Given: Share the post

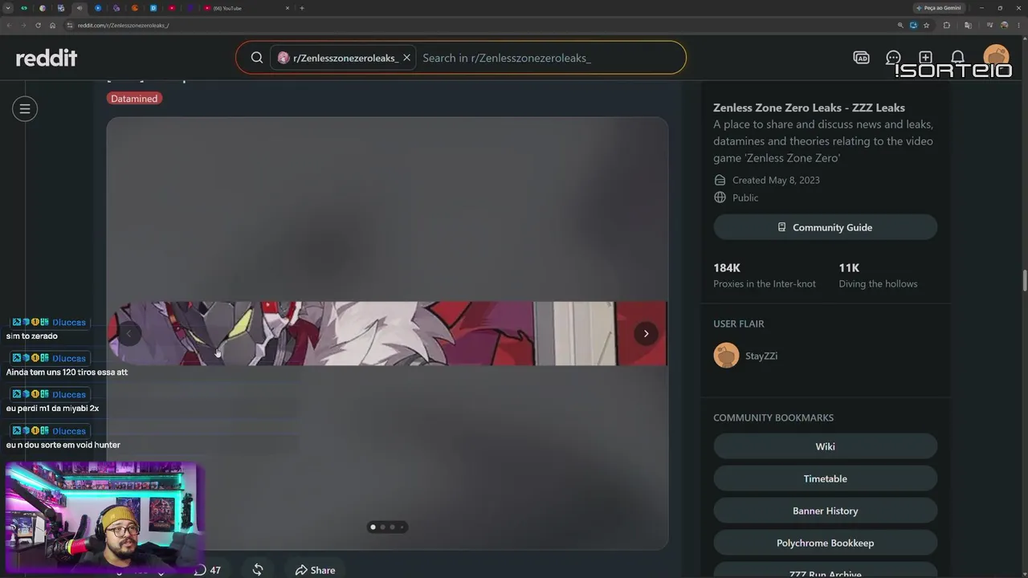Looking at the screenshot, I should pos(315,570).
